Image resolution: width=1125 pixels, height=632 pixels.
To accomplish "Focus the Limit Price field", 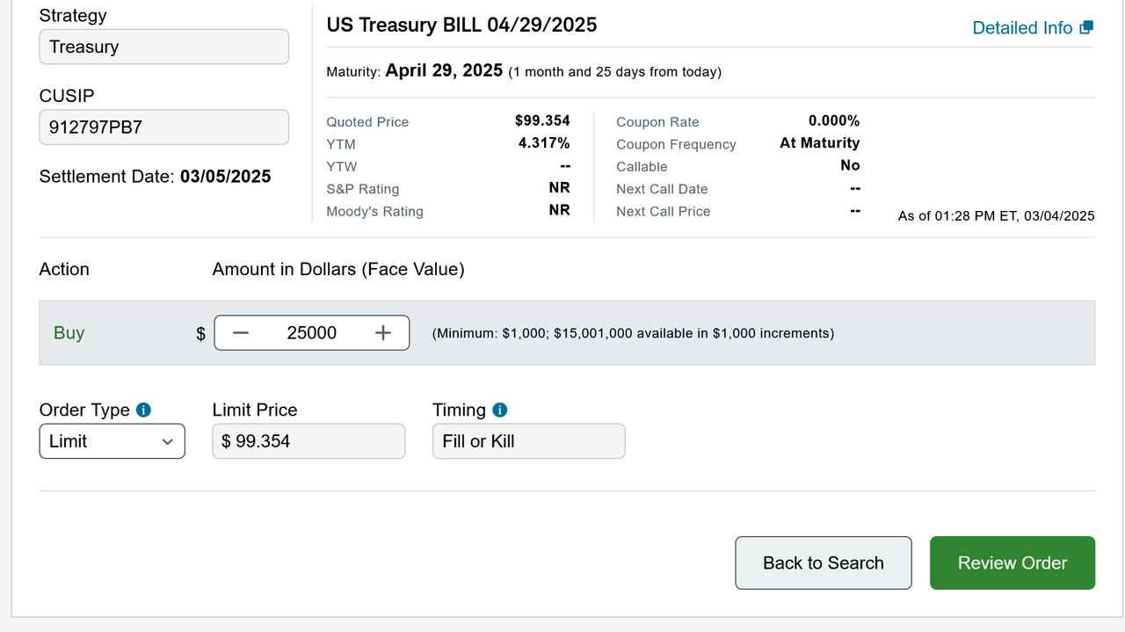I will click(x=308, y=441).
